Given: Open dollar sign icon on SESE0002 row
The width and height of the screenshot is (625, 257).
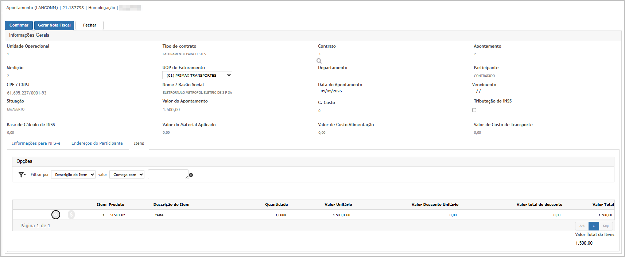Looking at the screenshot, I should click(71, 215).
